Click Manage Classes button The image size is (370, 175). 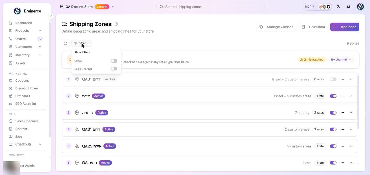click(x=276, y=27)
